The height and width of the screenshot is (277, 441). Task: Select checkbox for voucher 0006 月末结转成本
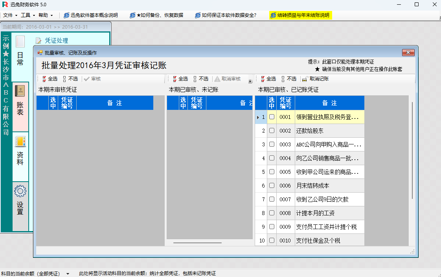(x=272, y=186)
